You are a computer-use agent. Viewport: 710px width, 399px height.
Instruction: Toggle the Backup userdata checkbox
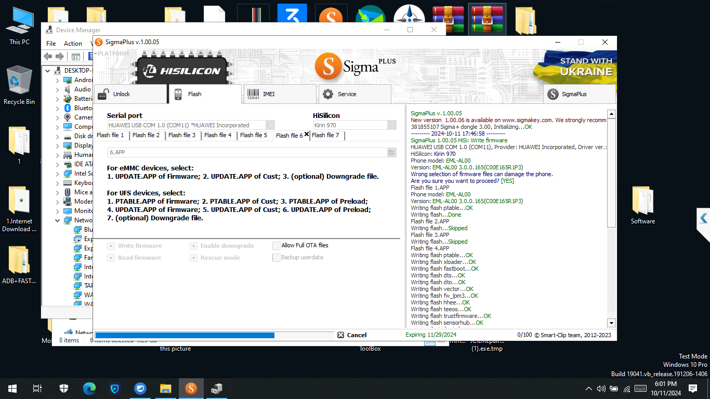[277, 258]
